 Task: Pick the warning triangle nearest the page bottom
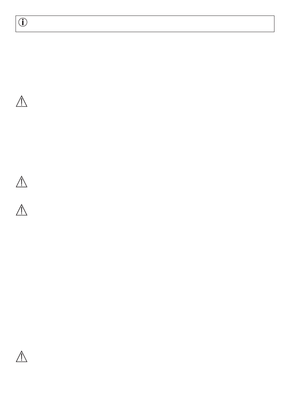click(21, 356)
